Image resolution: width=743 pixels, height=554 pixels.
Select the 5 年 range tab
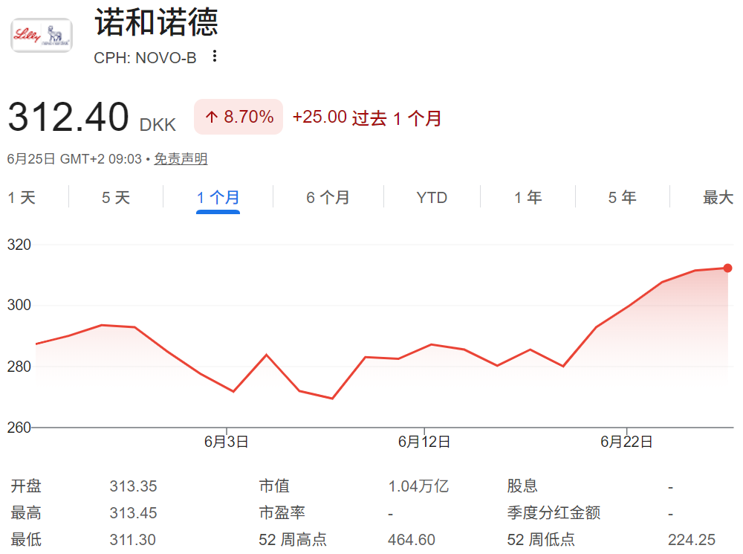[x=622, y=197]
